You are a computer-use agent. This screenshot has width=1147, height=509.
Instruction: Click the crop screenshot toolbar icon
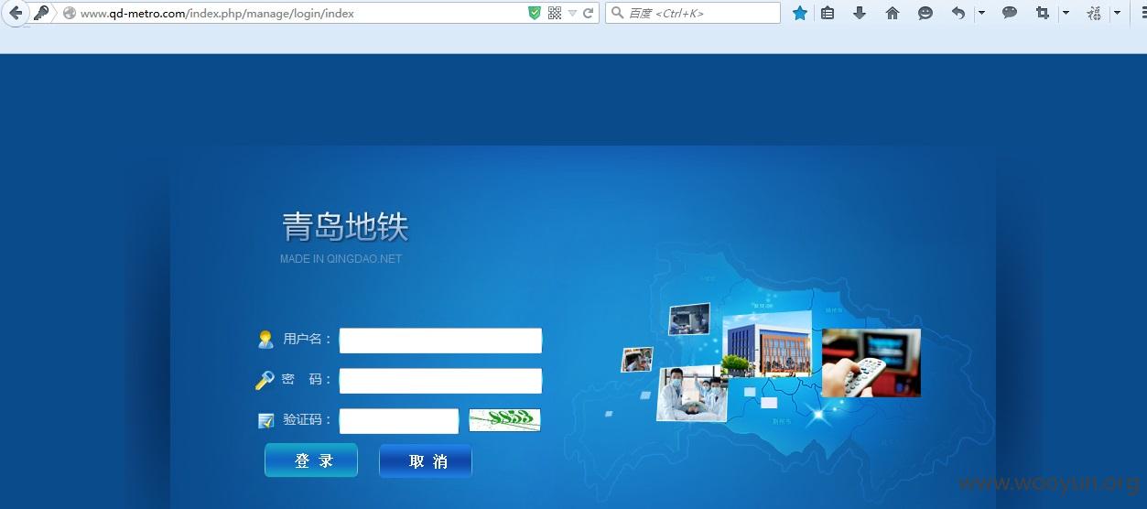point(1042,13)
